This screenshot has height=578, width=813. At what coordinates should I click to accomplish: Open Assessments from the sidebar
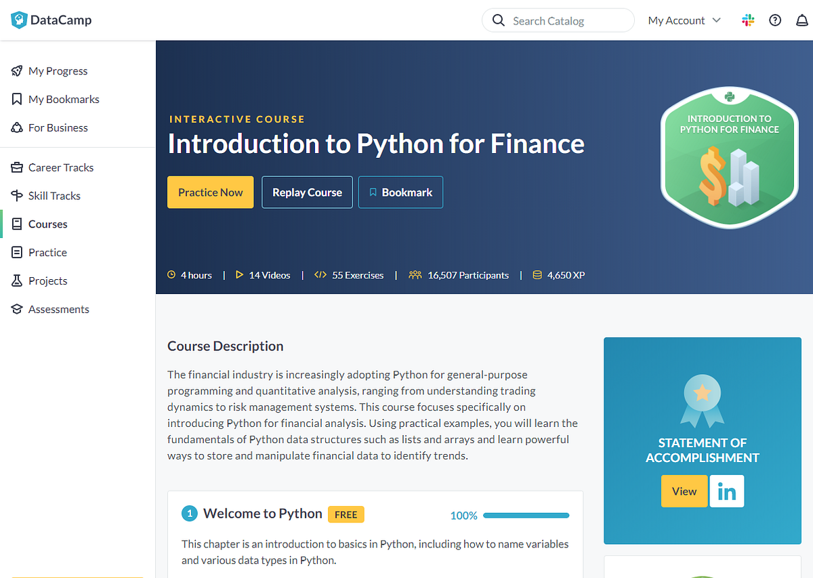click(59, 309)
